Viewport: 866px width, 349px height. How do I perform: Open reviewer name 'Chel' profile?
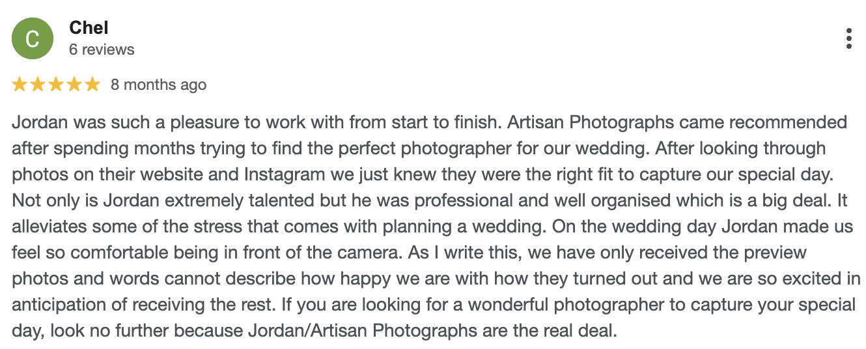pos(89,28)
